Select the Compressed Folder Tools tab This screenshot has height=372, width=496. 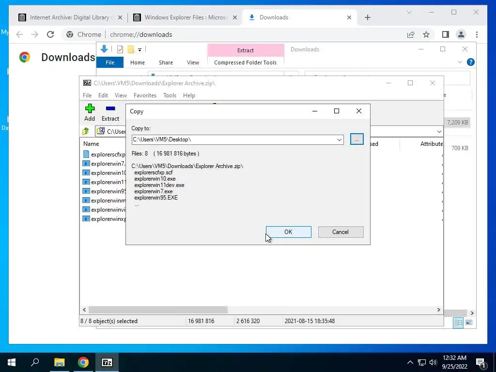click(x=245, y=62)
